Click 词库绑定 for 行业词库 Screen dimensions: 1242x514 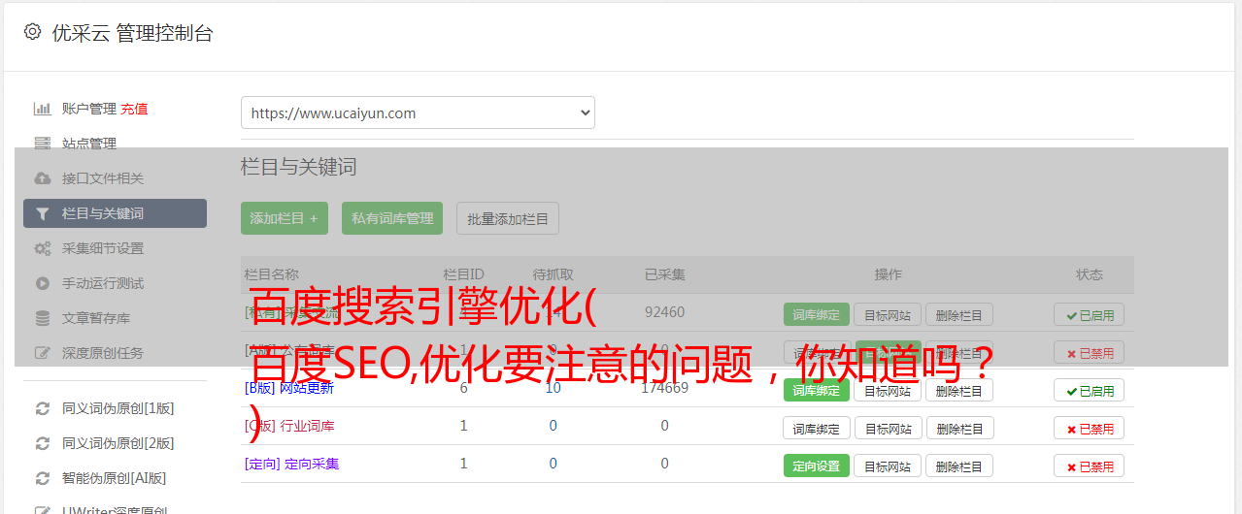(x=817, y=428)
